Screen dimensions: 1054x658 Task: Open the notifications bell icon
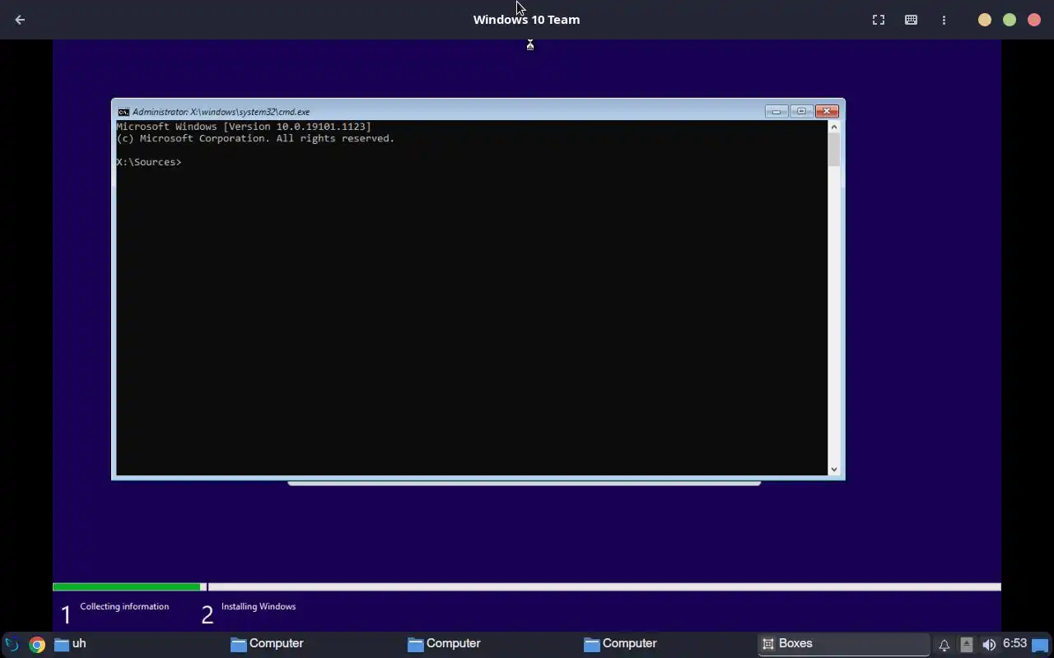[x=944, y=645]
